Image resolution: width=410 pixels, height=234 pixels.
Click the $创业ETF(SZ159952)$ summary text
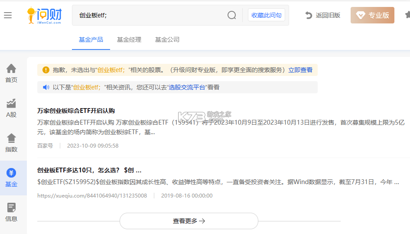coord(218,182)
